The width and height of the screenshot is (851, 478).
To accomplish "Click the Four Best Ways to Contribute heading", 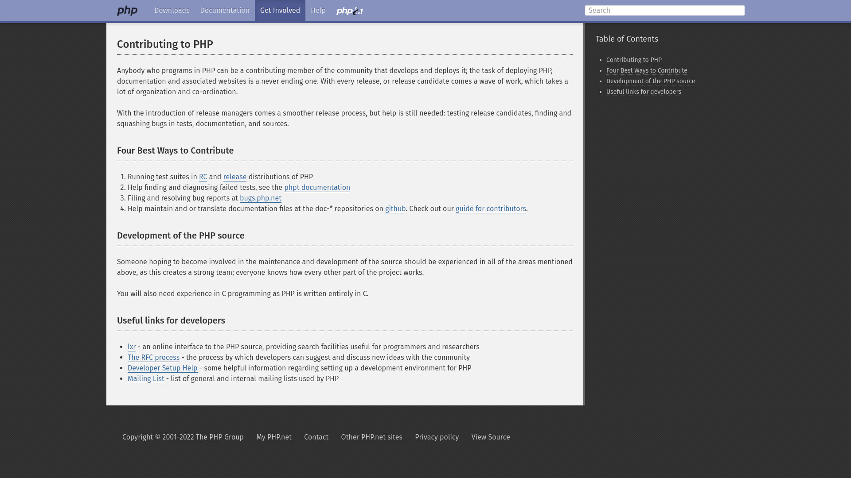I will (x=175, y=150).
